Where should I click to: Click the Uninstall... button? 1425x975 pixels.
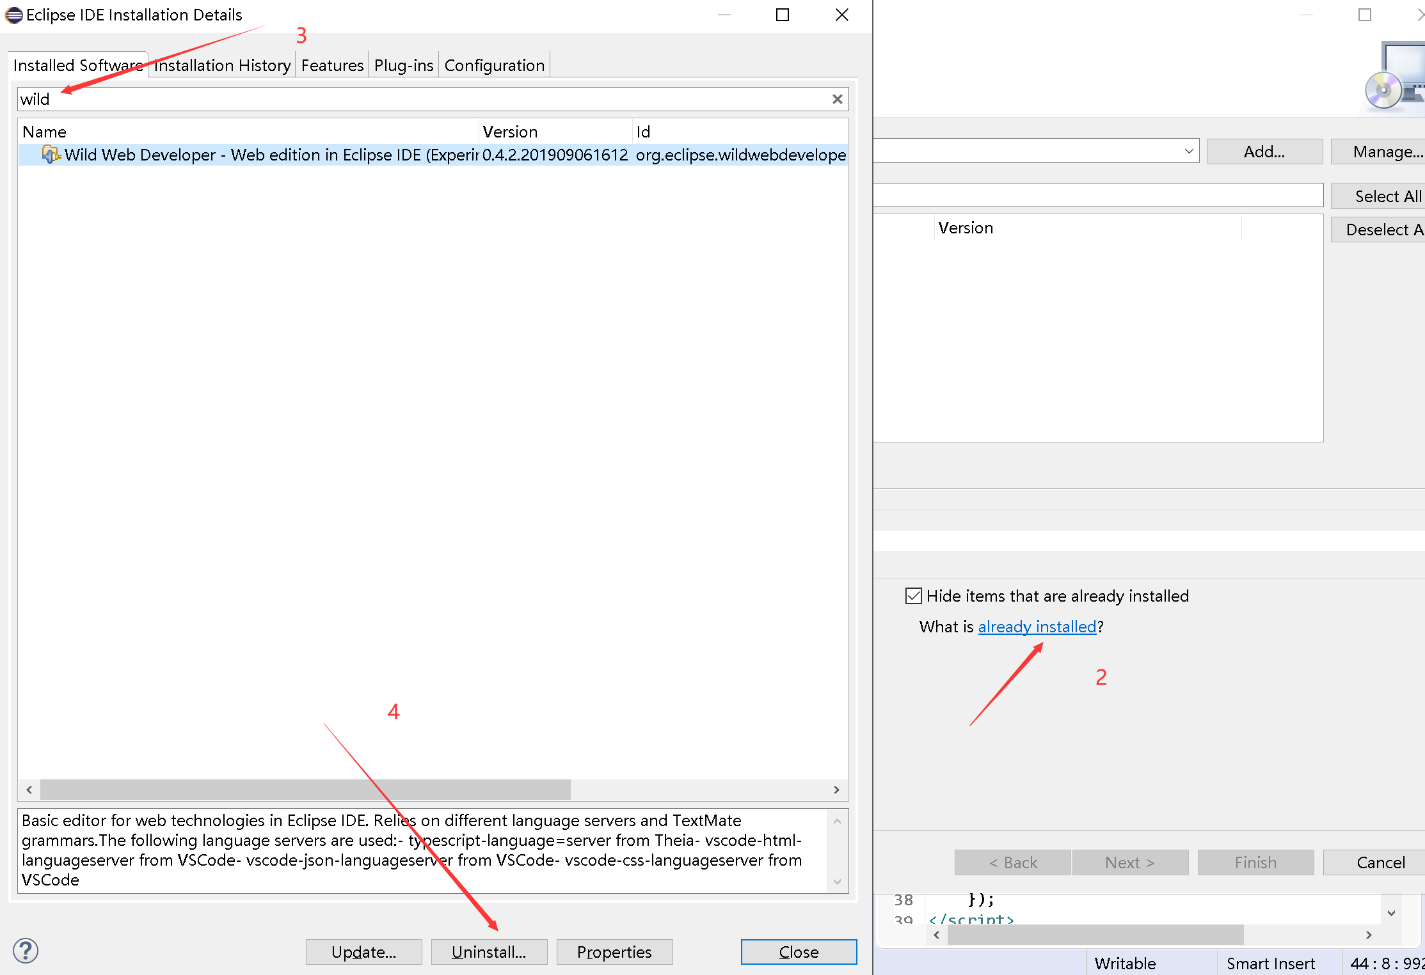pos(489,951)
